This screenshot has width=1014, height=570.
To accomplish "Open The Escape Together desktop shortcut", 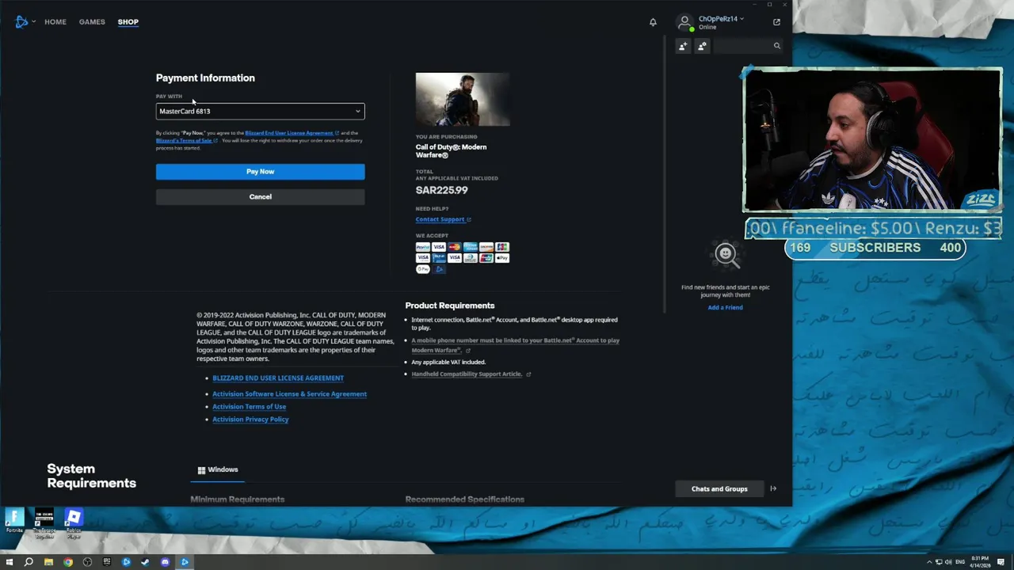I will (44, 523).
